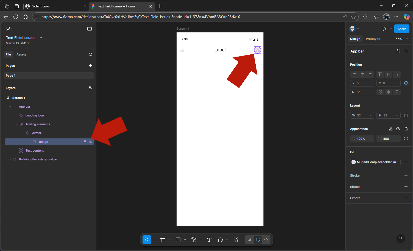413x251 pixels.
Task: Add a new page with plus
Action: (90, 66)
